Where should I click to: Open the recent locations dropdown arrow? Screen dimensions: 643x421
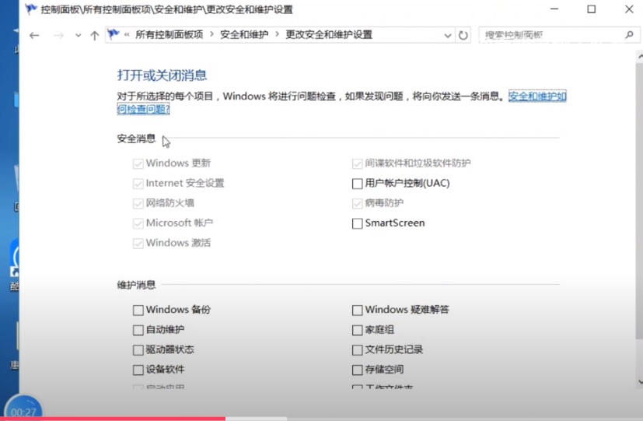tap(78, 36)
